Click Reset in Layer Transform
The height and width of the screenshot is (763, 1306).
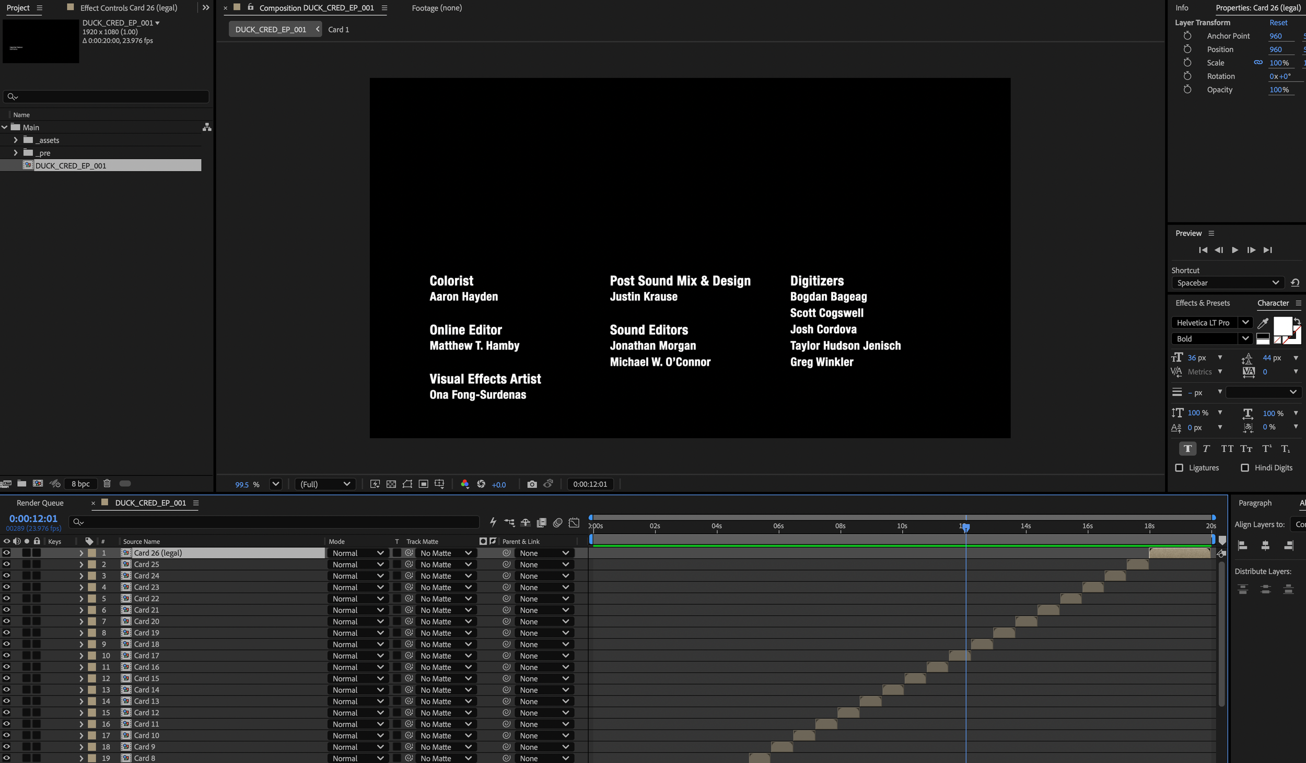[1278, 22]
